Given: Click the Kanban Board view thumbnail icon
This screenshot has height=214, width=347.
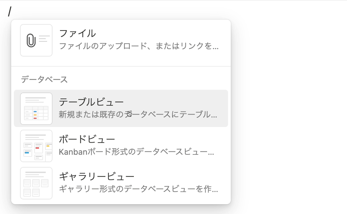Looking at the screenshot, I should [36, 146].
